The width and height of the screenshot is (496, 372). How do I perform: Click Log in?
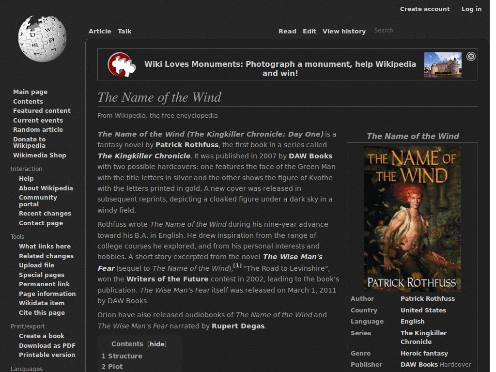point(471,9)
